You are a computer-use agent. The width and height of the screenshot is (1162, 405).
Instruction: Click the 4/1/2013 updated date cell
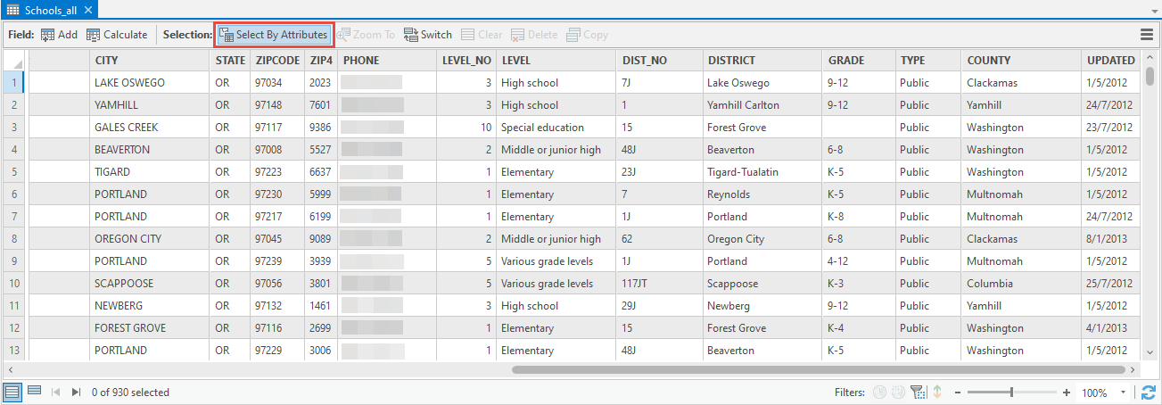(x=1110, y=328)
